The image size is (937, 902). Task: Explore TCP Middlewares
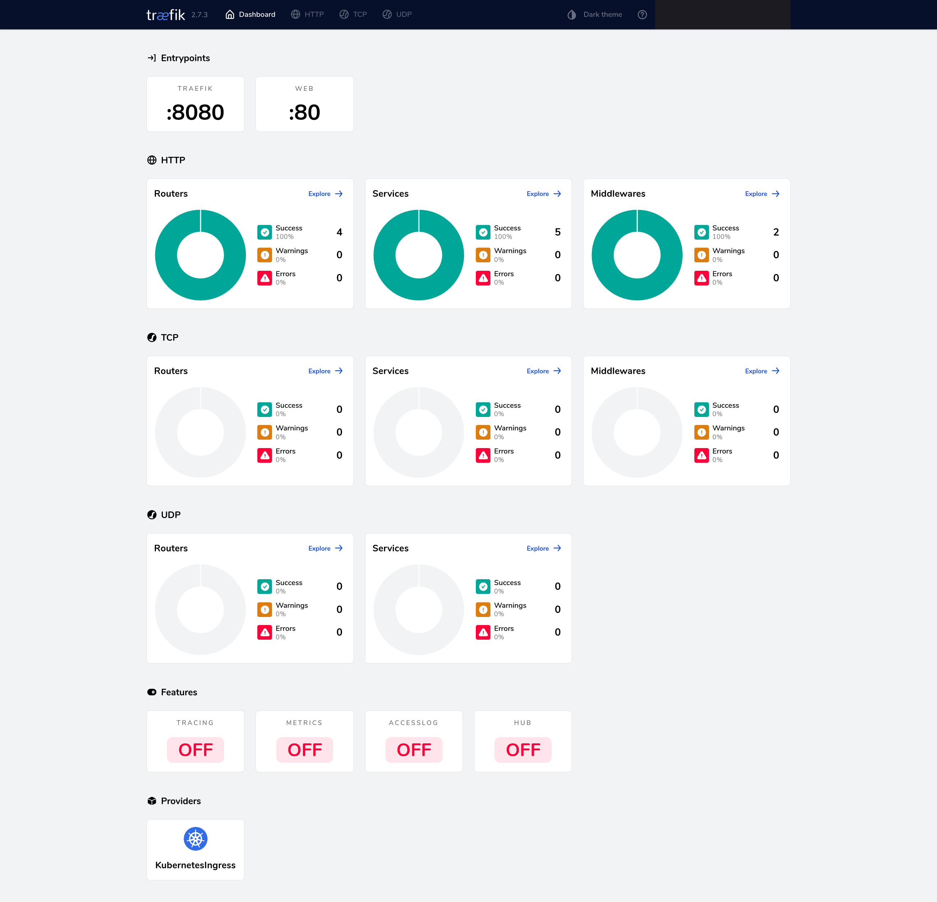[762, 371]
